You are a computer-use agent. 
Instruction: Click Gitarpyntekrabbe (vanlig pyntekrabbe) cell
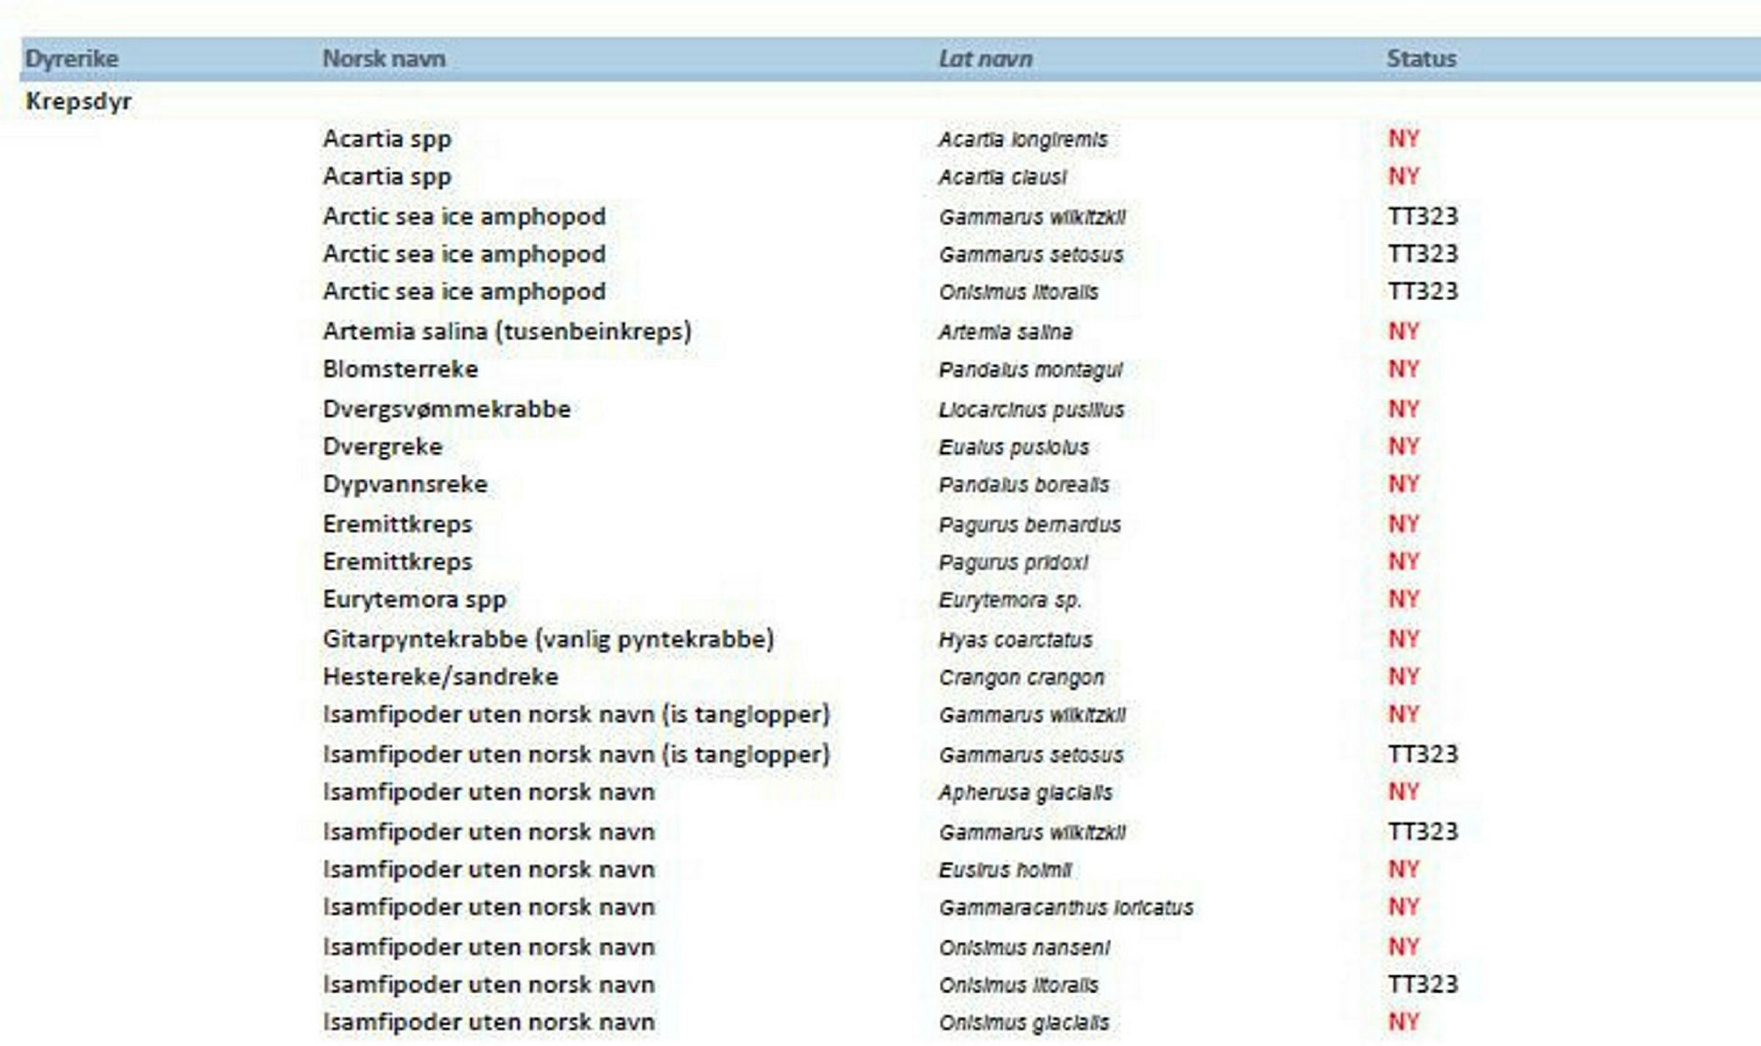point(548,639)
